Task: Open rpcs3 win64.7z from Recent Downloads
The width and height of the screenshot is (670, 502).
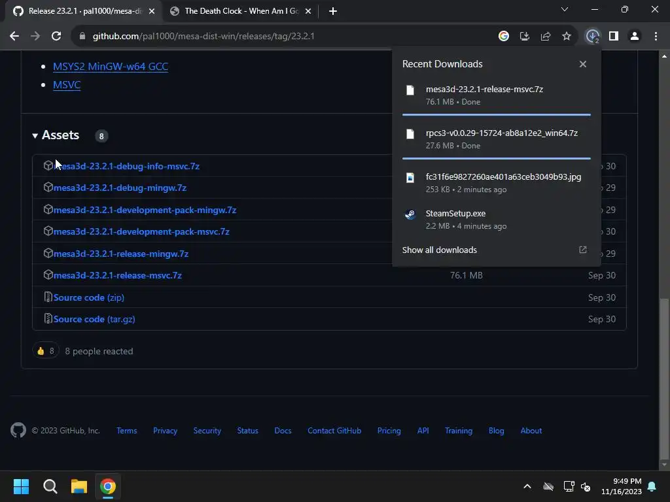Action: click(x=497, y=139)
